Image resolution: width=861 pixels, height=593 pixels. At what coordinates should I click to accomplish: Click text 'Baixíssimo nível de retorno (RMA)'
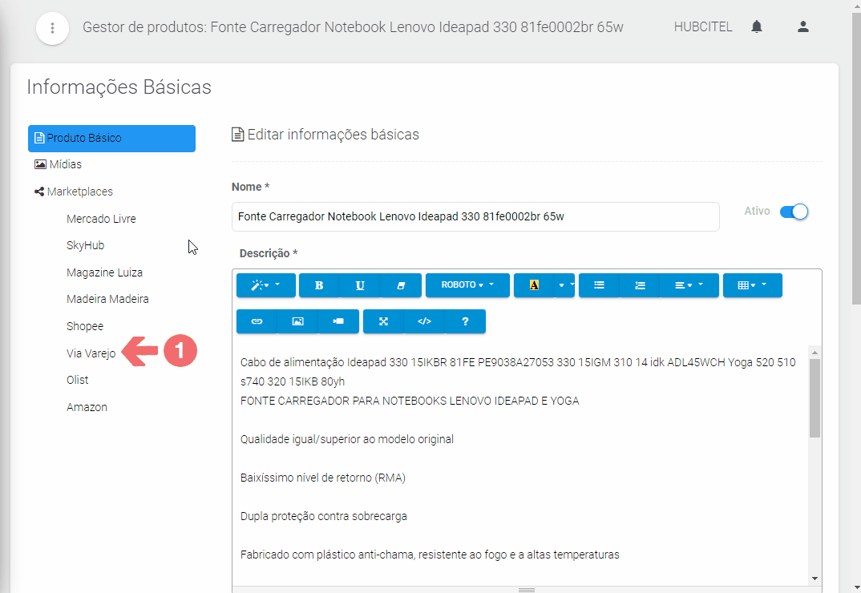point(323,478)
